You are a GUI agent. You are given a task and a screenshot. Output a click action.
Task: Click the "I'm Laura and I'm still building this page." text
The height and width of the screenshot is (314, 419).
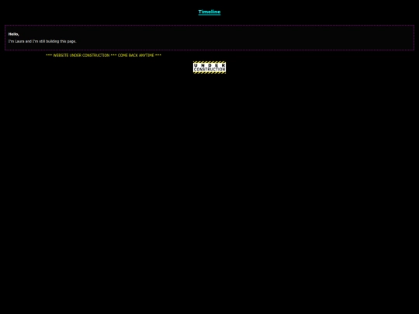(x=42, y=41)
